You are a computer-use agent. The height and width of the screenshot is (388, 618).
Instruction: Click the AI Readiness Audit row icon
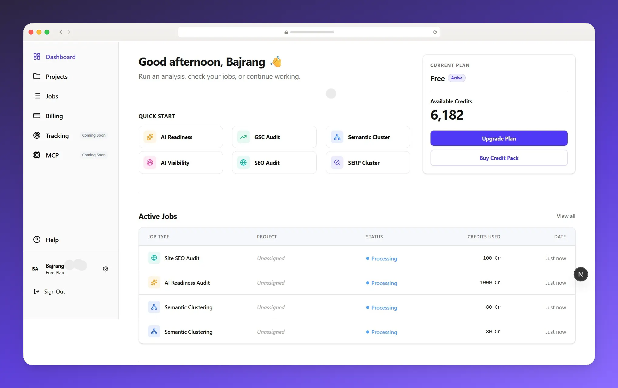[x=154, y=283]
